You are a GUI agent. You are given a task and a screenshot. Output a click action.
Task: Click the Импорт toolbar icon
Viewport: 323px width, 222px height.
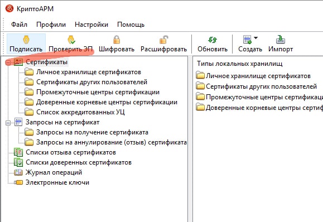point(280,40)
